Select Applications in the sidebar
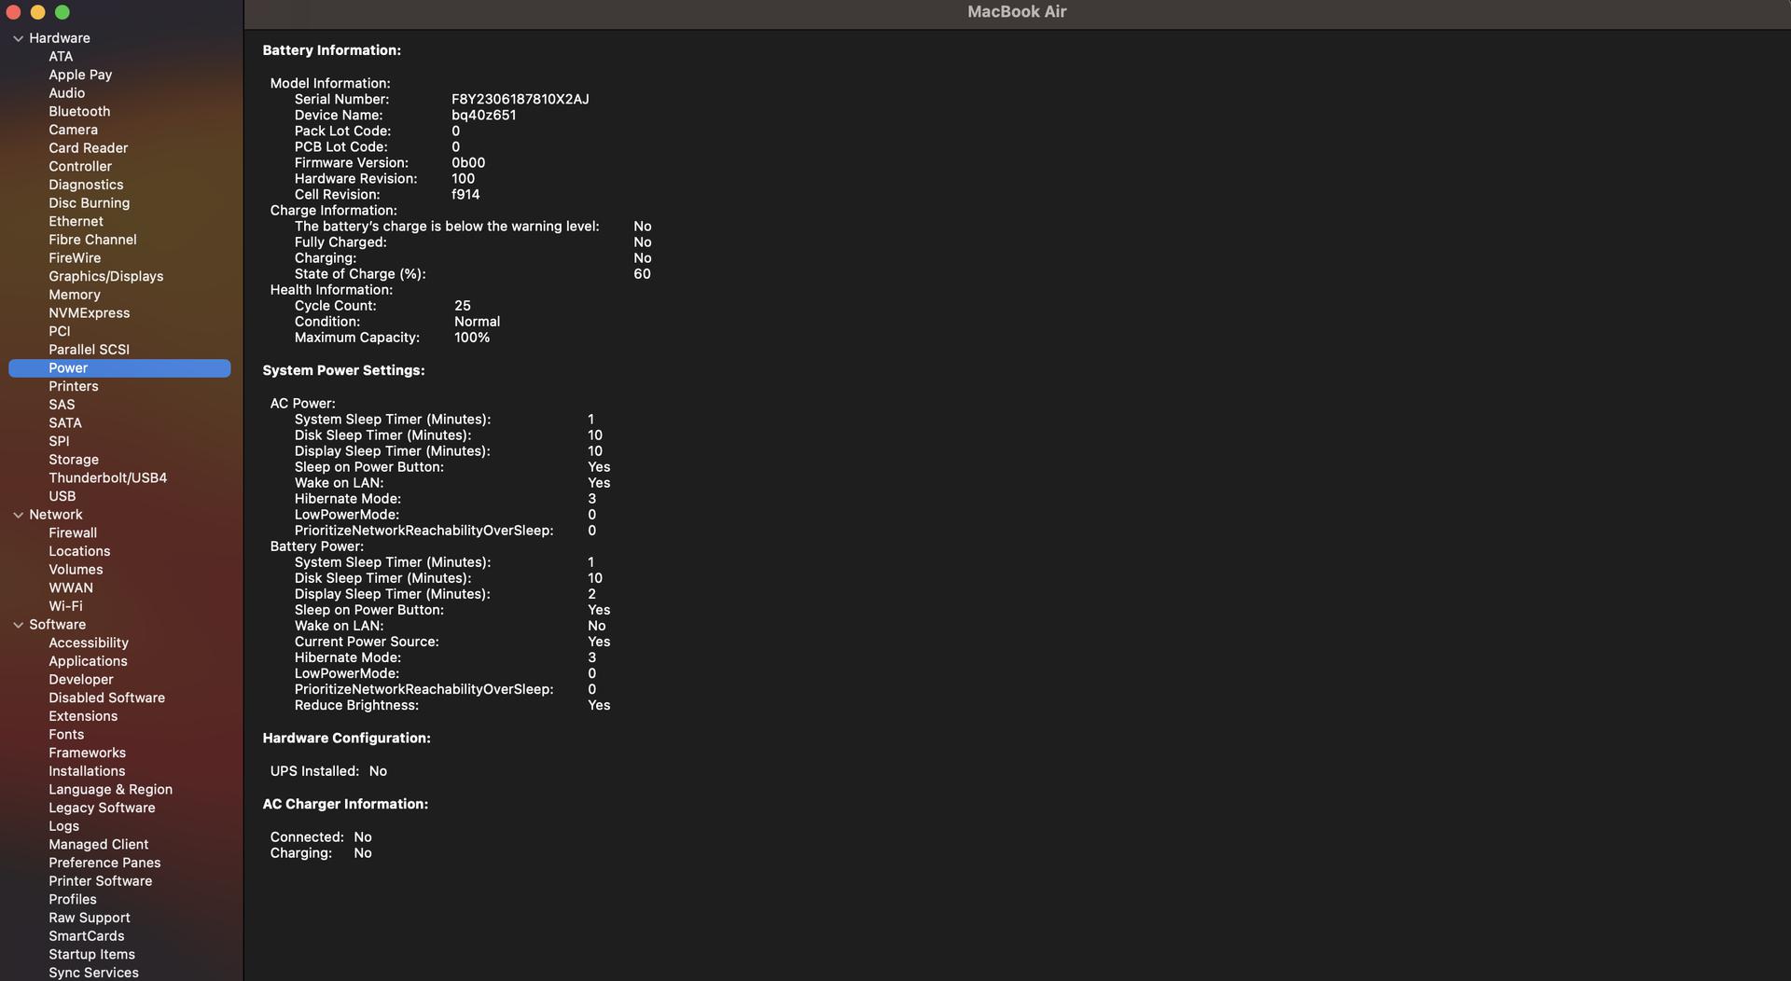Image resolution: width=1791 pixels, height=981 pixels. [88, 661]
